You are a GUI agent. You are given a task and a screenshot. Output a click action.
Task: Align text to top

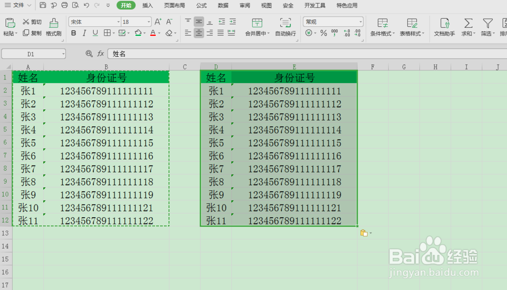pos(188,22)
